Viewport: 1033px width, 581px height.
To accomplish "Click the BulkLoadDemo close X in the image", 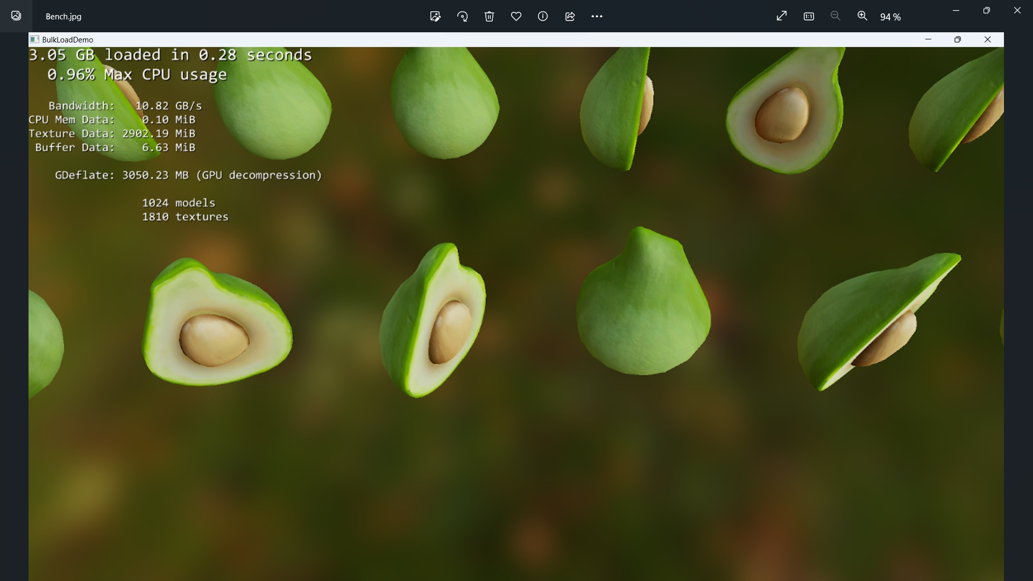I will (x=987, y=39).
